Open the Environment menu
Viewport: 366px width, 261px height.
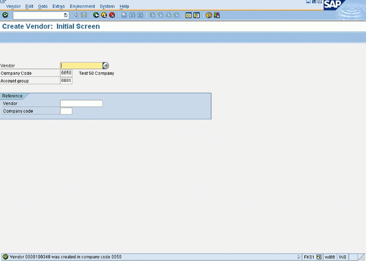coord(82,6)
